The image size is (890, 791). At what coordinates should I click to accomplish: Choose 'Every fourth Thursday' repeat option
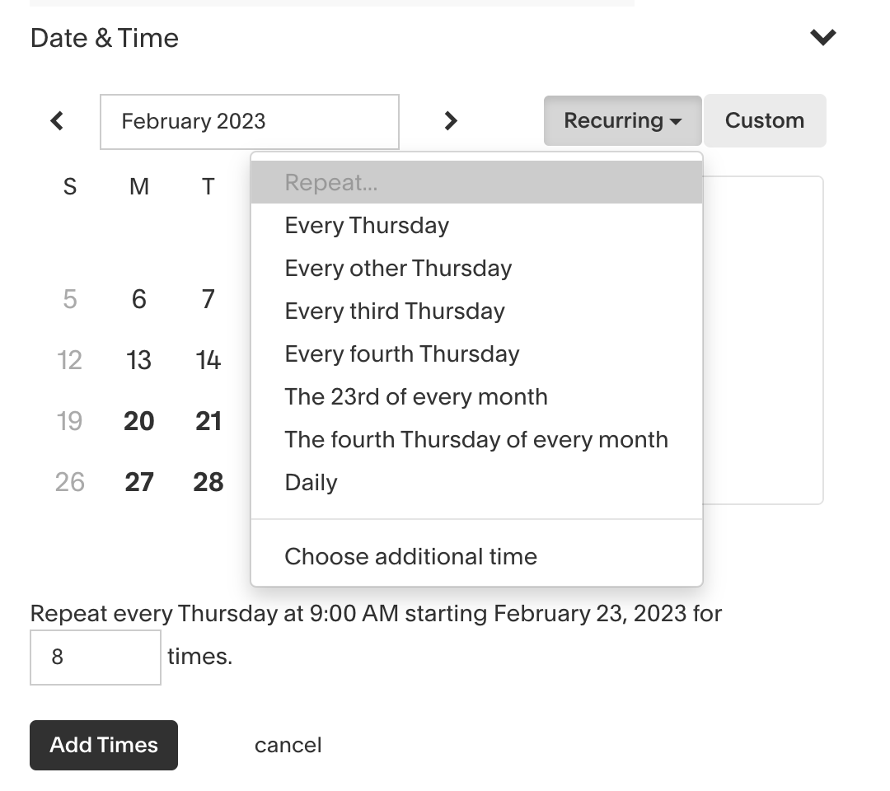click(x=401, y=353)
